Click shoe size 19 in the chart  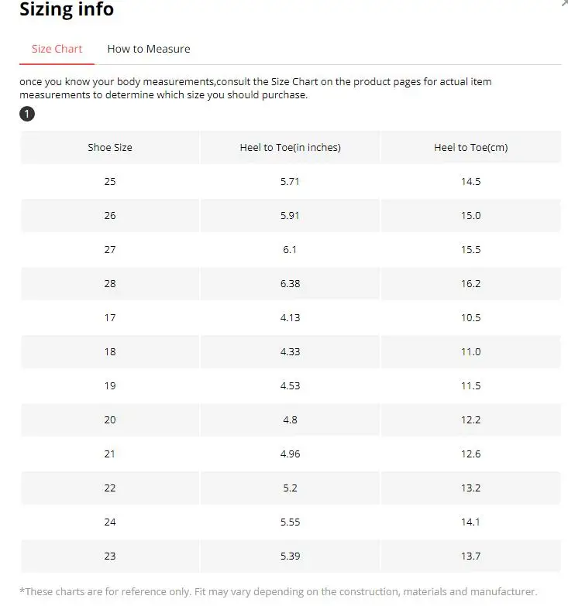point(110,385)
